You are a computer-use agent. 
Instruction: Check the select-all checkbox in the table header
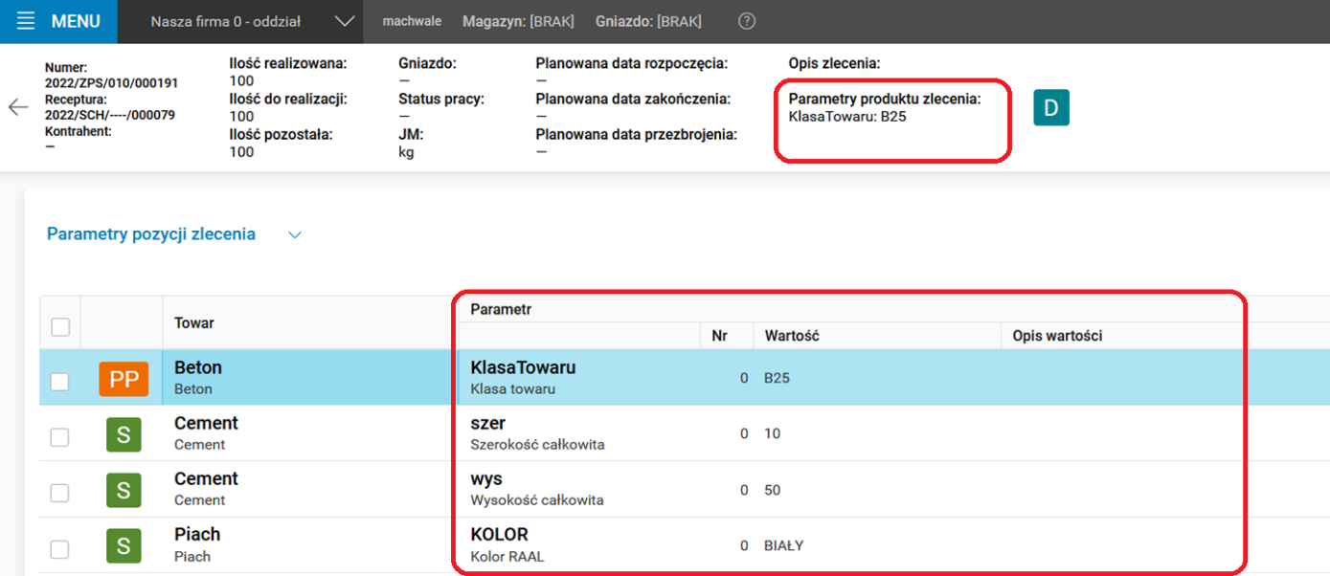[60, 325]
